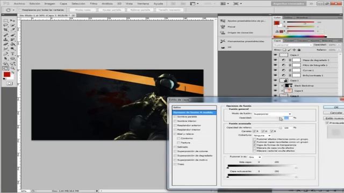Open the Capa menu
Screen dimensions: 344x193
click(x=63, y=4)
